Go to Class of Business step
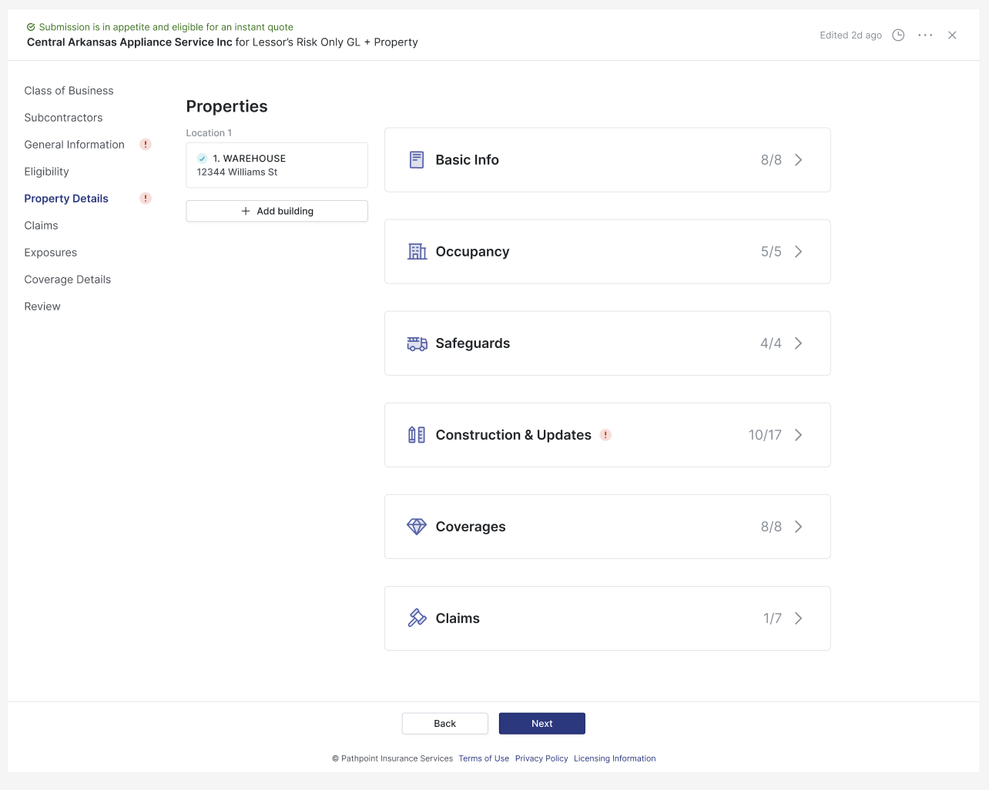Viewport: 989px width, 790px height. (x=69, y=91)
